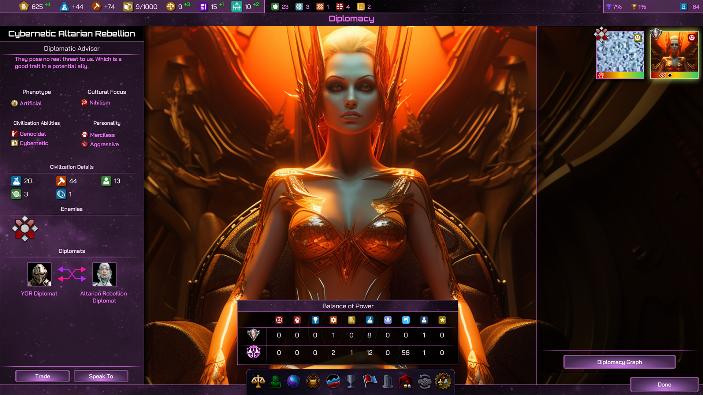
Task: Open the red and blue graph icon
Action: coord(333,381)
